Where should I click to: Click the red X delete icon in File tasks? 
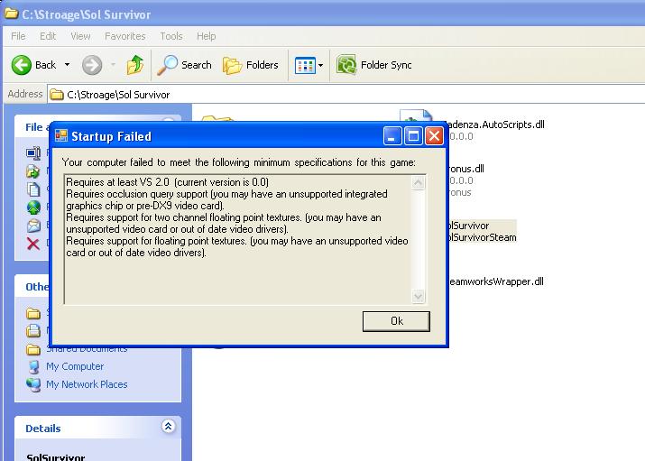[33, 244]
